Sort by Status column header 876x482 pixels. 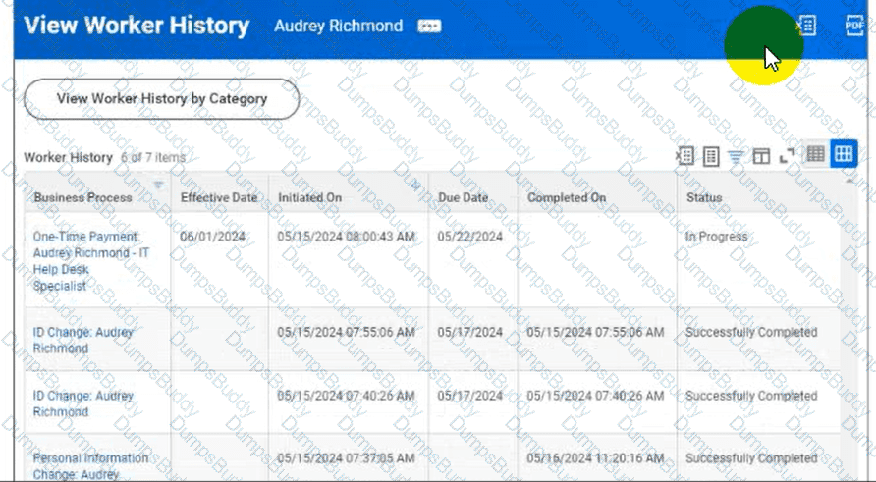tap(704, 197)
